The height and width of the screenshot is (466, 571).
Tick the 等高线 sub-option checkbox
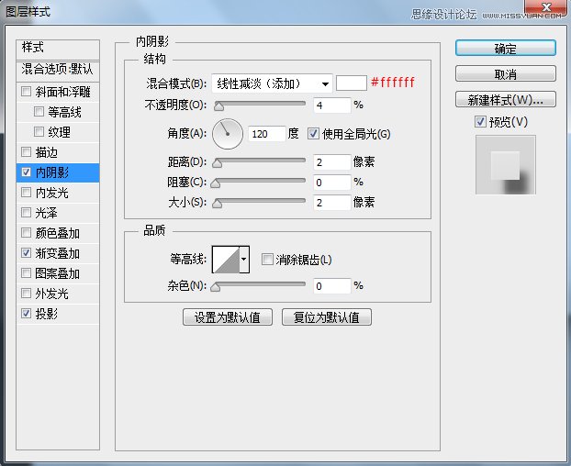(x=39, y=111)
